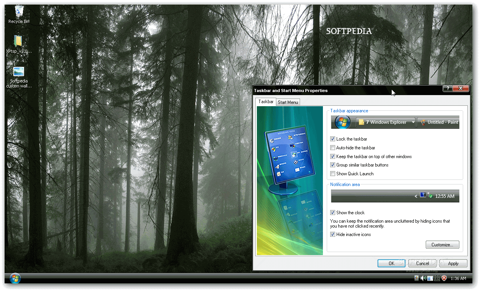
Task: Select the XPtsp_v3.0 folder icon on desktop
Action: 18,44
